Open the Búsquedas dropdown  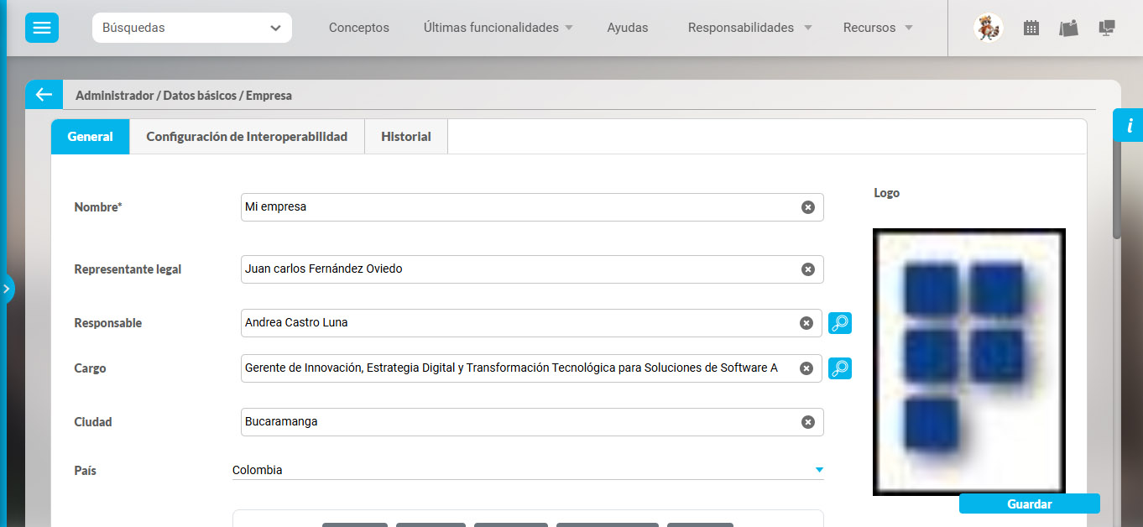(x=191, y=28)
